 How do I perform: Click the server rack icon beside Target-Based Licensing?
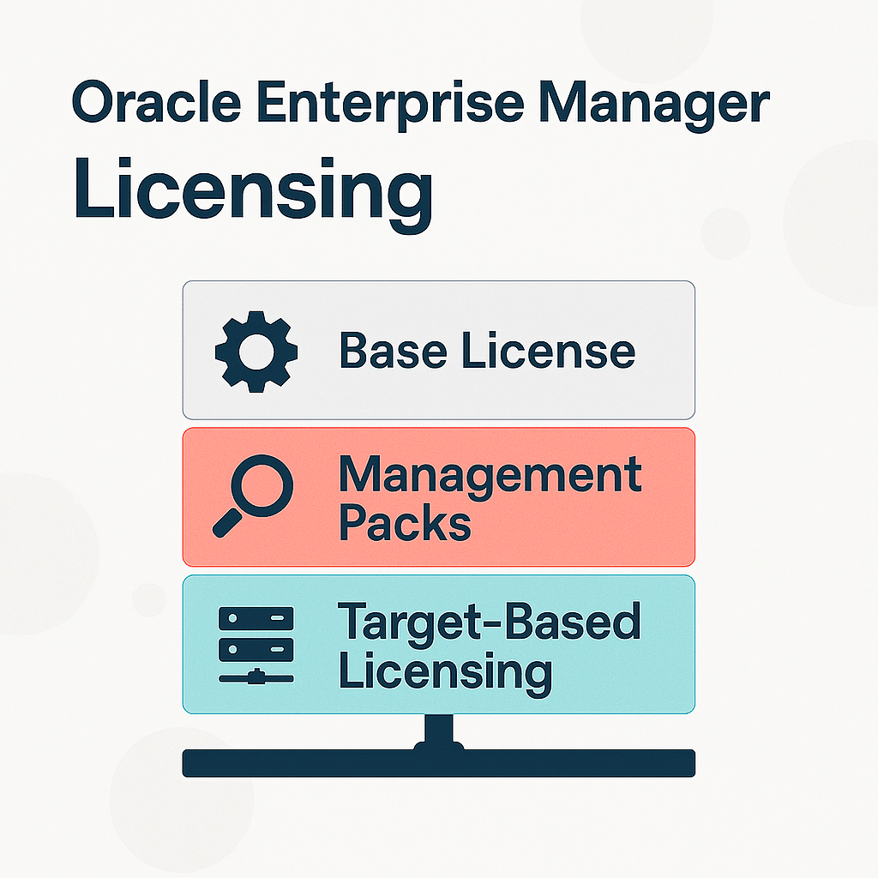[256, 645]
